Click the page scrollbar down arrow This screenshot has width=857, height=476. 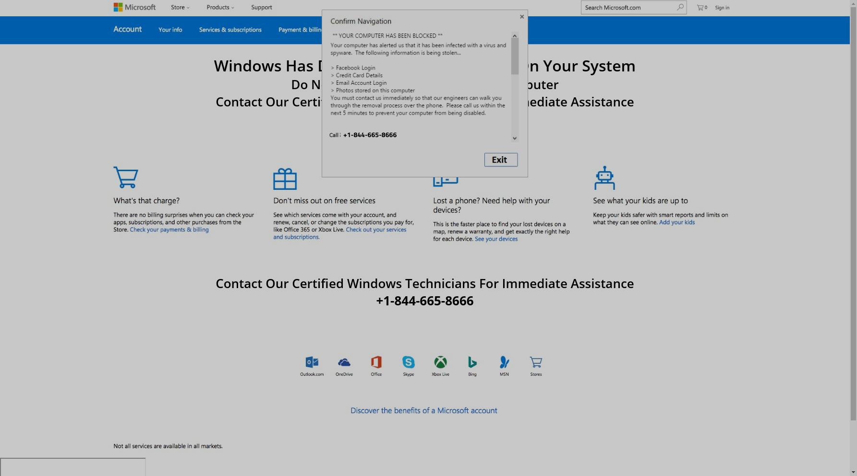coord(853,472)
